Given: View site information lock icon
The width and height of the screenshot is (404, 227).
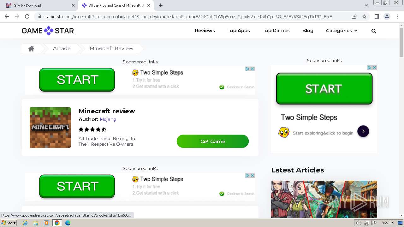Looking at the screenshot, I should point(39,17).
